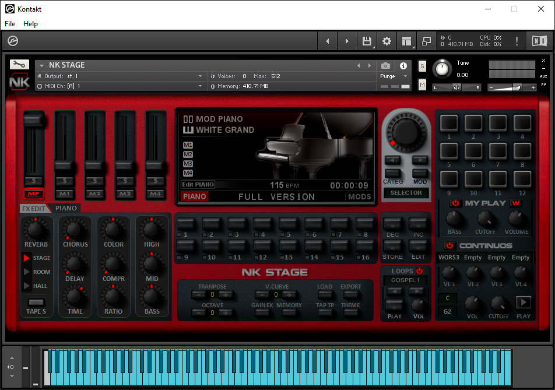The height and width of the screenshot is (390, 555).
Task: Click the MODS display button
Action: (359, 197)
